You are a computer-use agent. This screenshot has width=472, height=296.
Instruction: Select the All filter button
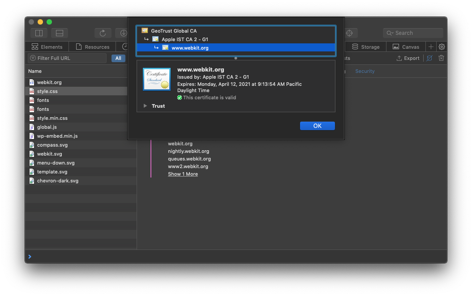(x=118, y=58)
